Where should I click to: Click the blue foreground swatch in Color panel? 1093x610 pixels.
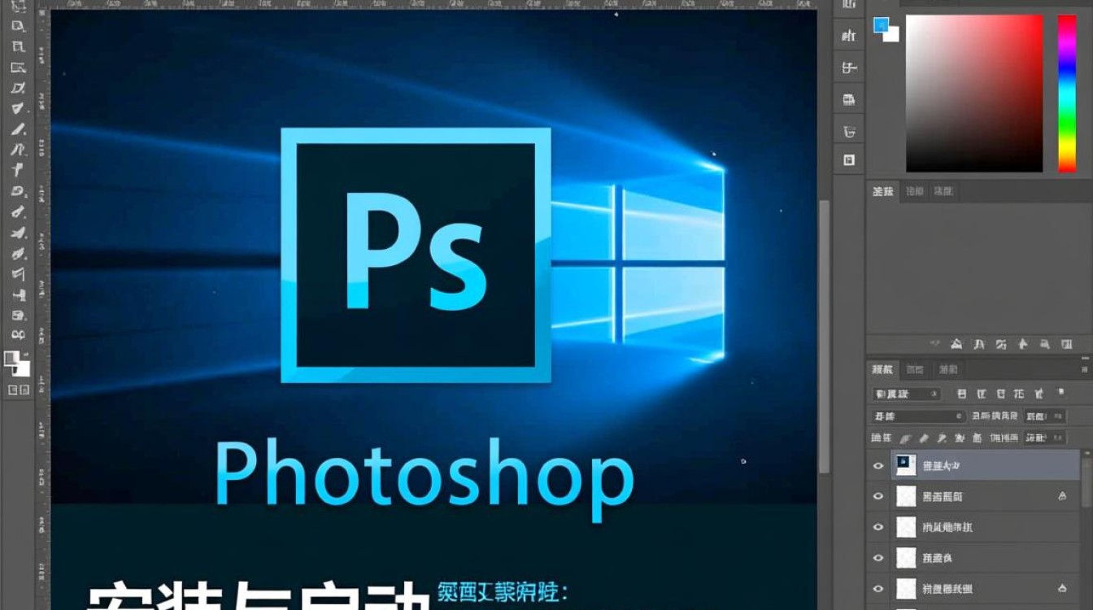(880, 24)
